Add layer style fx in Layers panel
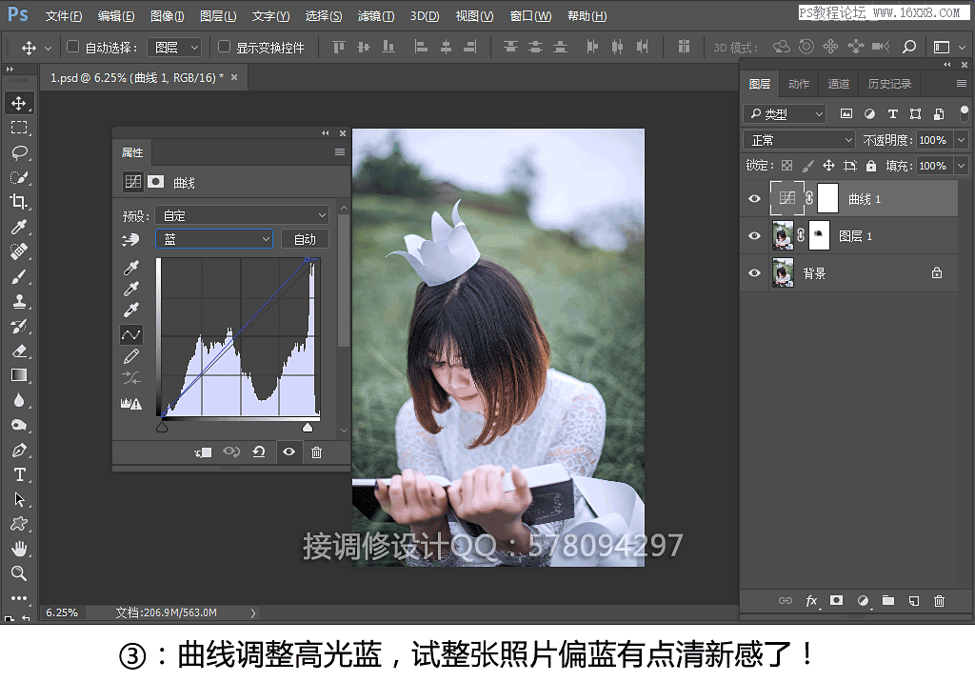This screenshot has height=682, width=975. 811,600
